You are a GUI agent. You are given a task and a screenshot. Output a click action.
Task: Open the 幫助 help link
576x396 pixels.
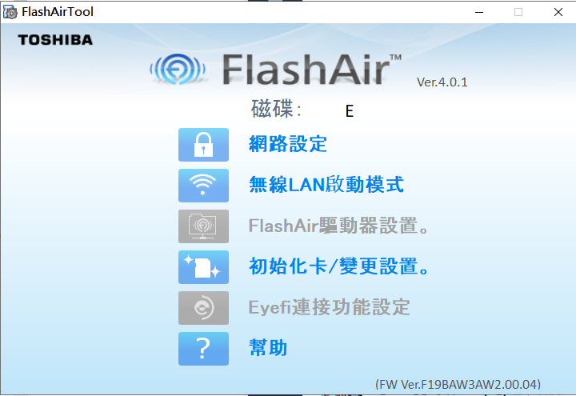[268, 347]
